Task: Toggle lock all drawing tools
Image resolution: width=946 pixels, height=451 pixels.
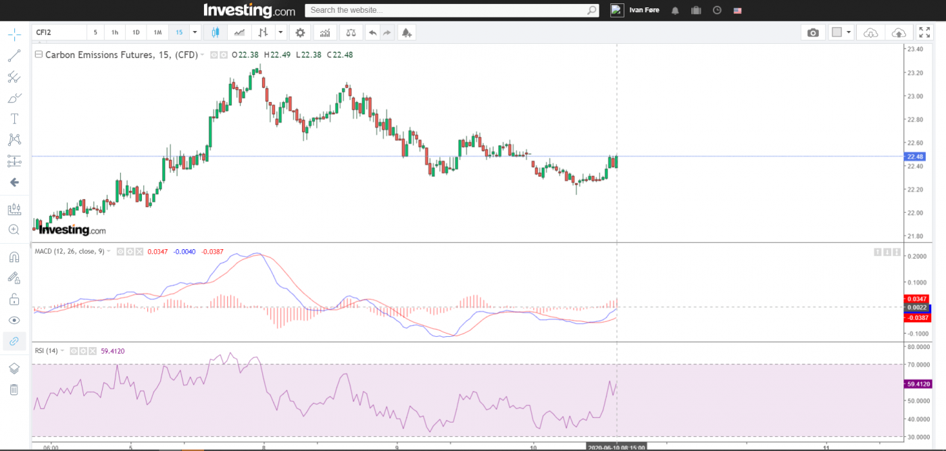Action: (x=14, y=299)
